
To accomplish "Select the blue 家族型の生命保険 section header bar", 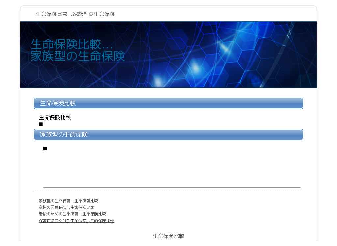I will pyautogui.click(x=168, y=135).
